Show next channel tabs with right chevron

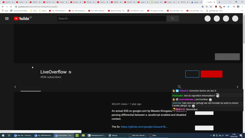click(x=237, y=87)
